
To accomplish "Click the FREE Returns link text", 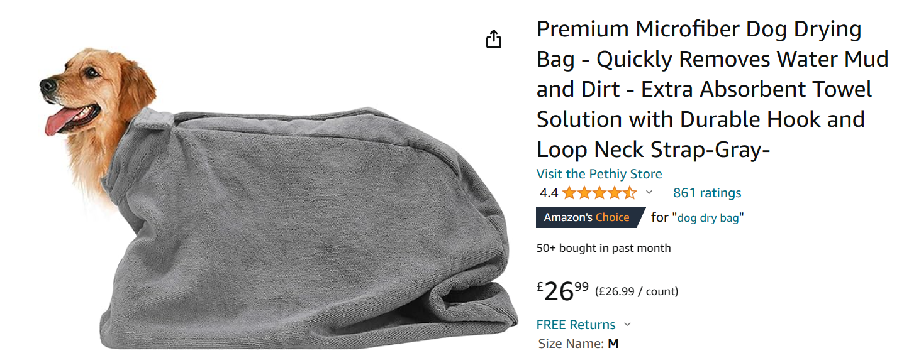I will 576,325.
